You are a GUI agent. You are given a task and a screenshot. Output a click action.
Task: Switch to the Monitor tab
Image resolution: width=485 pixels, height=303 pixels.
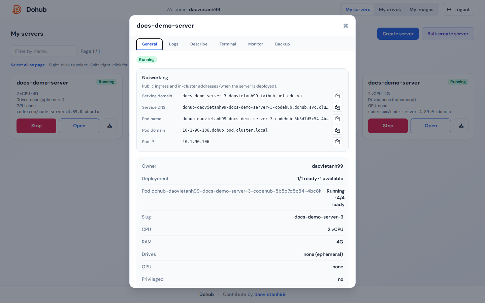click(256, 44)
